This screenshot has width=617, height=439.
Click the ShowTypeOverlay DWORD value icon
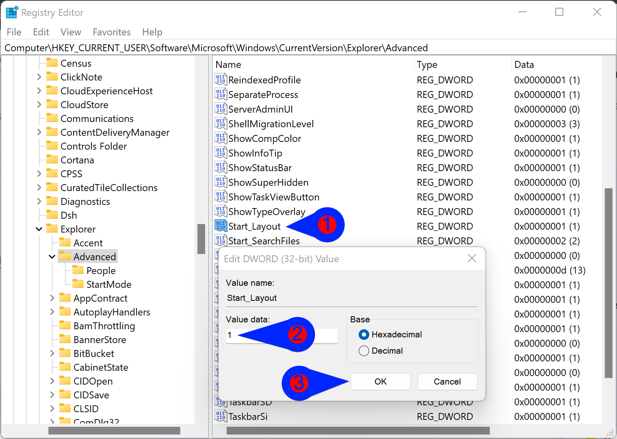click(x=221, y=211)
